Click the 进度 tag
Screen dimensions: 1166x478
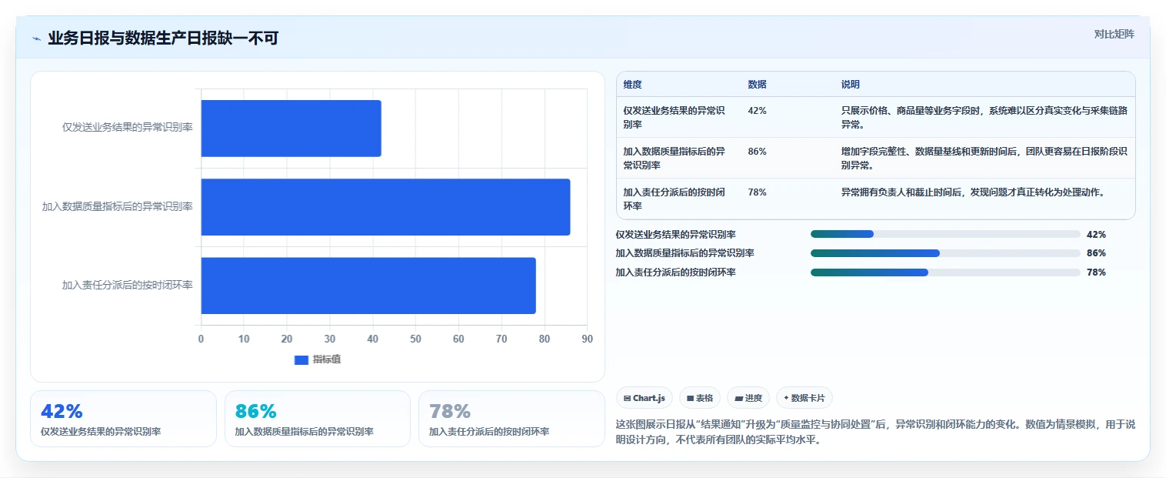748,398
